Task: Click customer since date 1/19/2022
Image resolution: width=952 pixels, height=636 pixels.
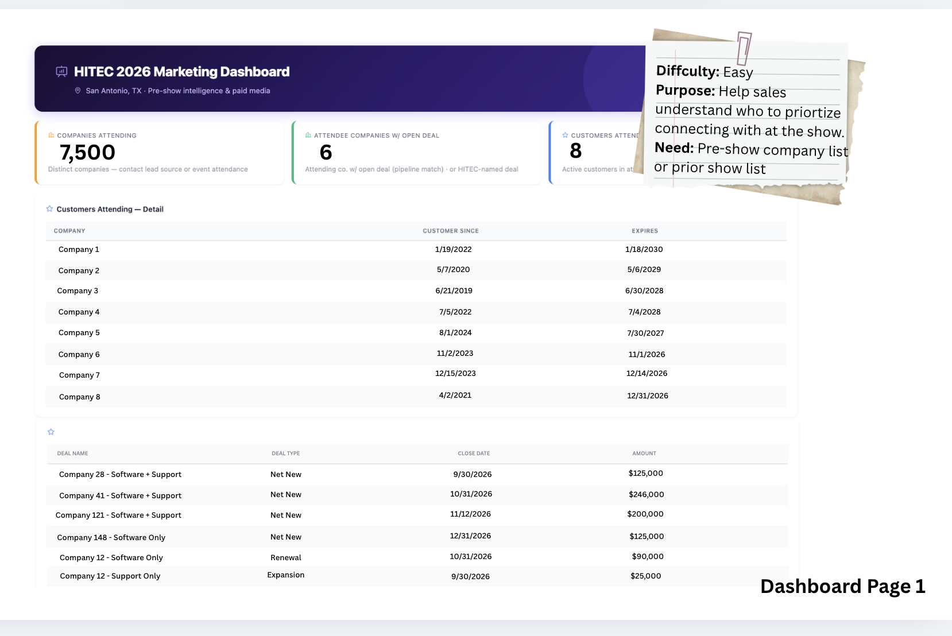Action: pyautogui.click(x=454, y=250)
